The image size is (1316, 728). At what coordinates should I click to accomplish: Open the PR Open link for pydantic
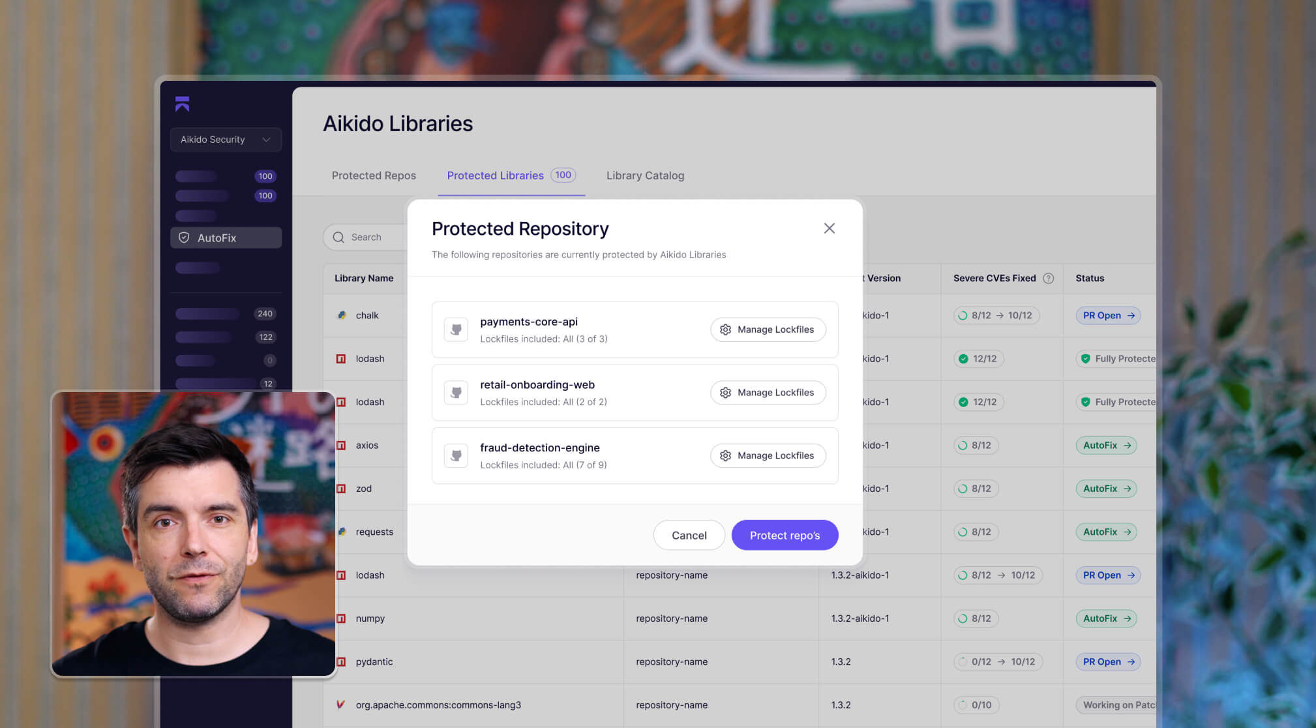click(1108, 662)
